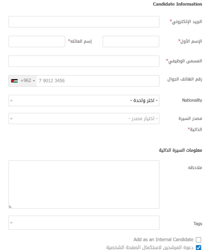
Task: Click the arrow icon in the Tags field
Action: point(11,223)
